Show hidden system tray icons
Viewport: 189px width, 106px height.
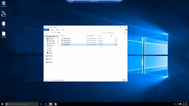[173, 104]
